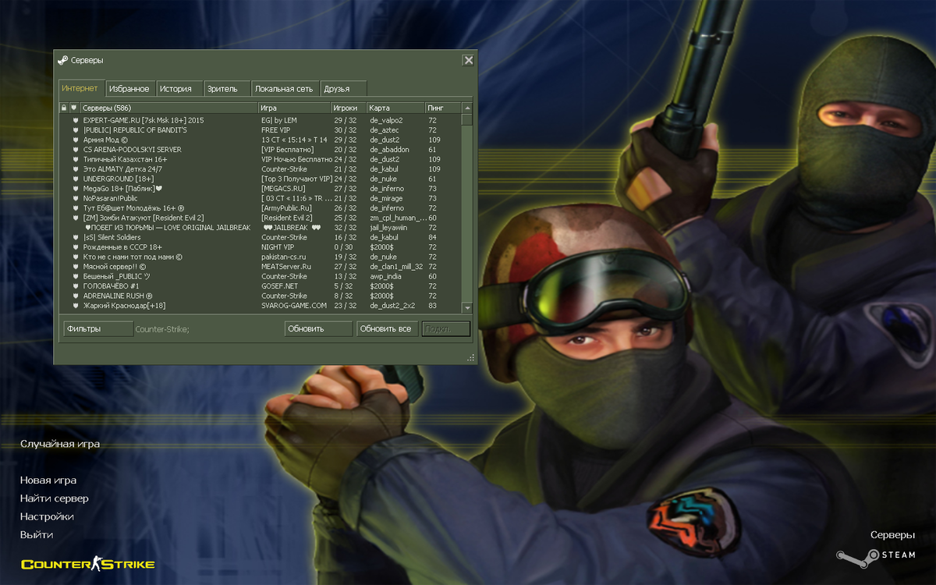This screenshot has height=585, width=936.
Task: Click shield icon beside Зомби Атакуют server
Action: click(76, 218)
